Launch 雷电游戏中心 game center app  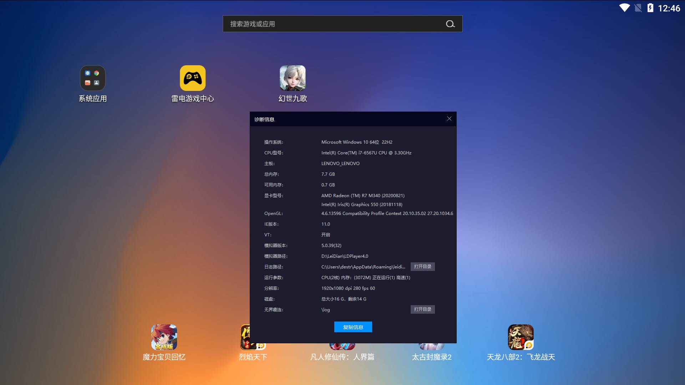pos(193,78)
